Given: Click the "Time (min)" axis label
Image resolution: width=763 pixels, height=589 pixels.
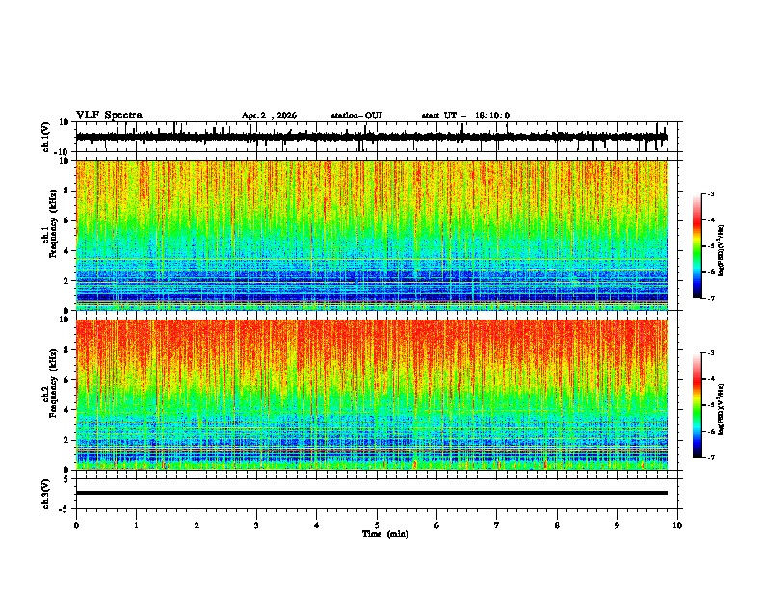Looking at the screenshot, I should click(x=385, y=534).
